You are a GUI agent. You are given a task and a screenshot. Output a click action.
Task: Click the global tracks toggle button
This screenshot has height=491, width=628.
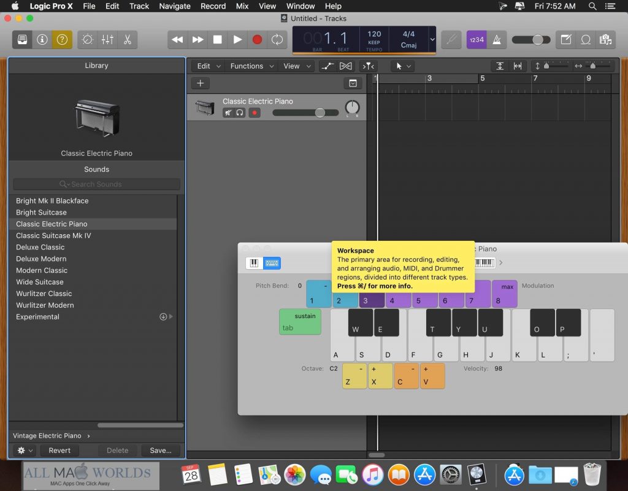click(353, 83)
